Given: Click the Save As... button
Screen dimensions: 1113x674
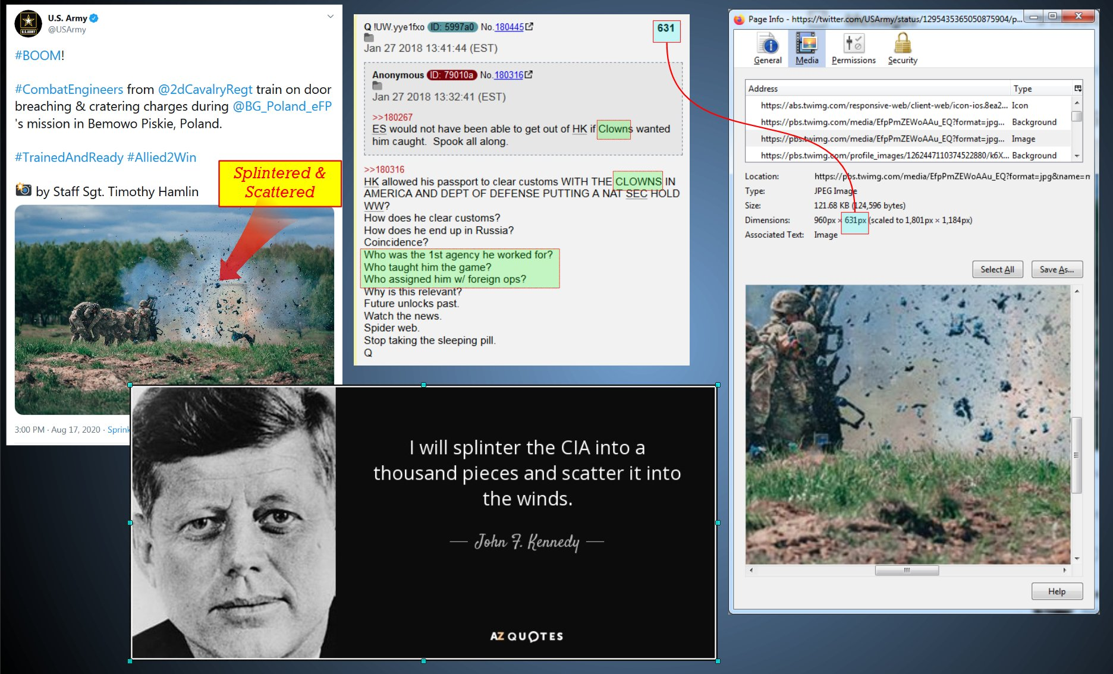Looking at the screenshot, I should pyautogui.click(x=1057, y=269).
